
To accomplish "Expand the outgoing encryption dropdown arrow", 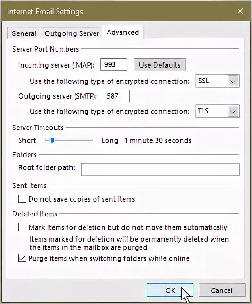I will coord(233,111).
